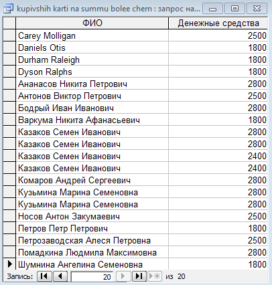Click the 1800 value in Durham Raleigh row

[x=218, y=60]
